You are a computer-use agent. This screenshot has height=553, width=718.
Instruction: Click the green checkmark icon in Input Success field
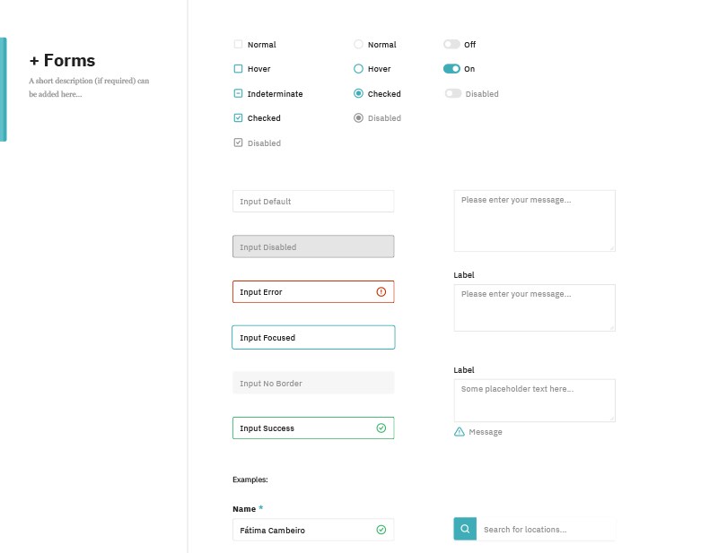(x=381, y=428)
